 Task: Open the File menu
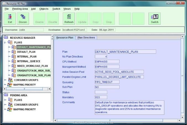click(x=7, y=9)
